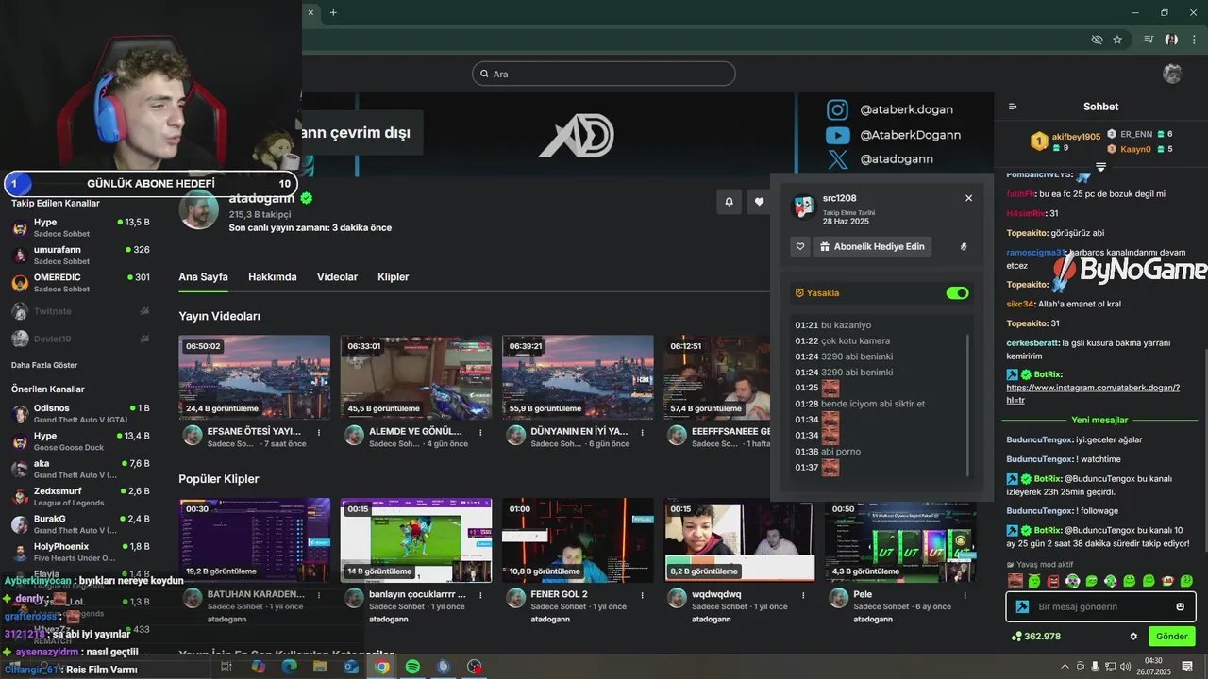
Task: Open Hype Sadece Sohbet channel with 13,5 B
Action: click(80, 227)
